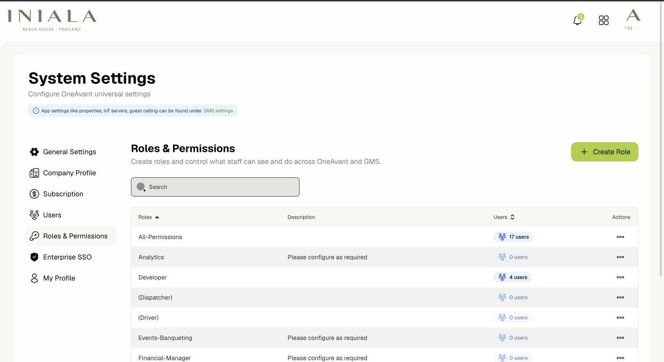Sort the table by the Users column

504,217
